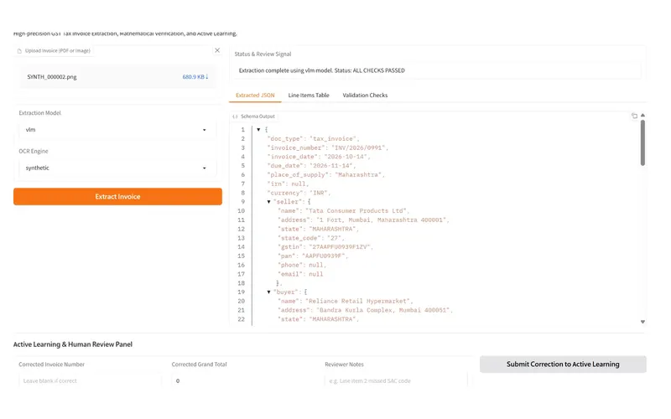Click the Schema Output braces icon
Viewport: 671px width, 419px height.
pos(235,116)
